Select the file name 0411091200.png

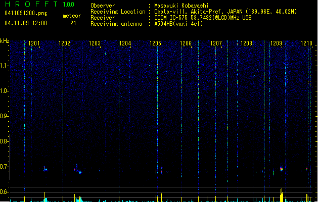tap(26, 13)
